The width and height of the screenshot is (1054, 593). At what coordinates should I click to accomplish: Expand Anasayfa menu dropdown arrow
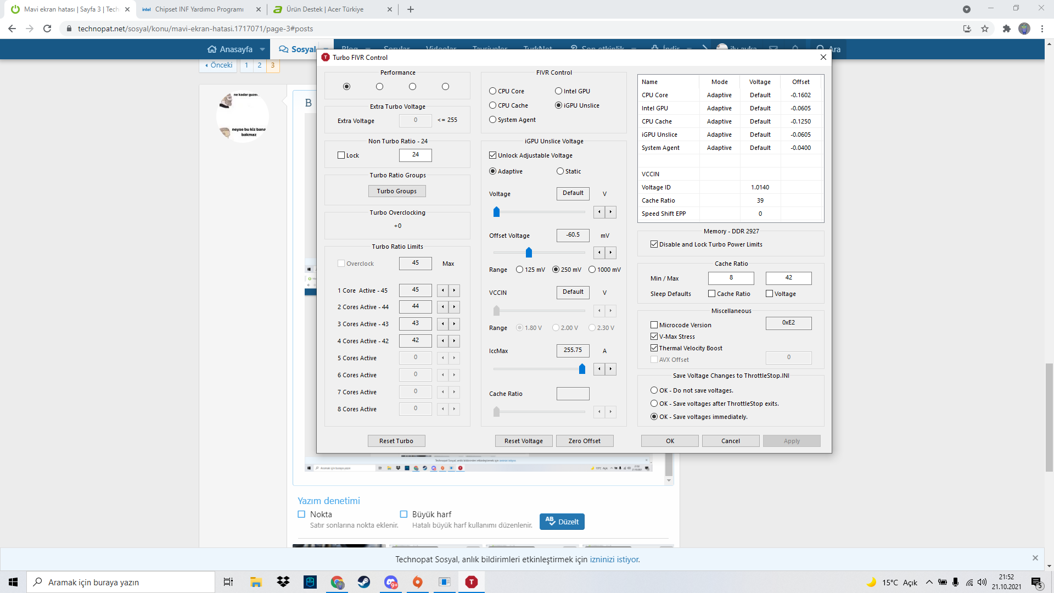[262, 49]
